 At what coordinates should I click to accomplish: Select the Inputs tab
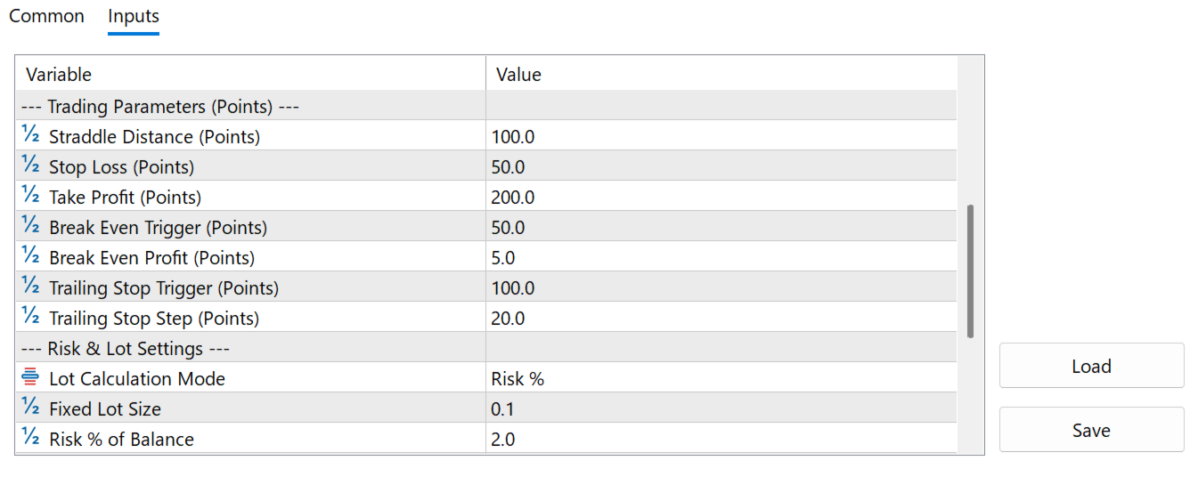(x=134, y=16)
